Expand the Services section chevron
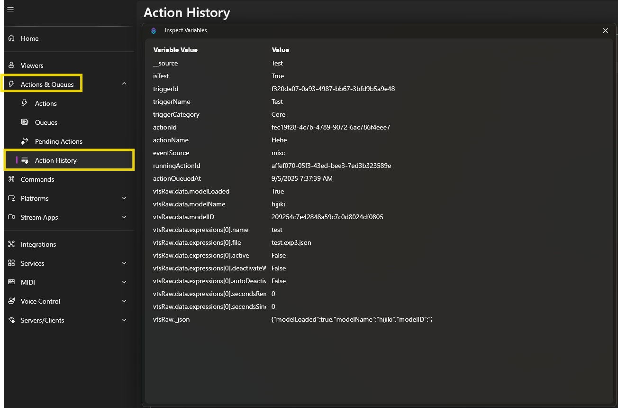Screen dimensions: 618x408 click(x=124, y=263)
